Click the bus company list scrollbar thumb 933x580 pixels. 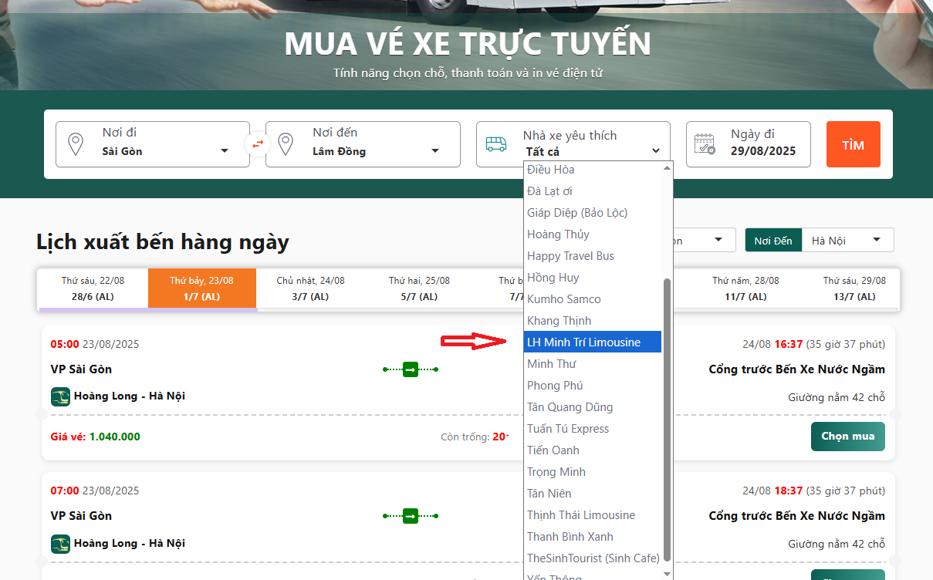tap(668, 420)
